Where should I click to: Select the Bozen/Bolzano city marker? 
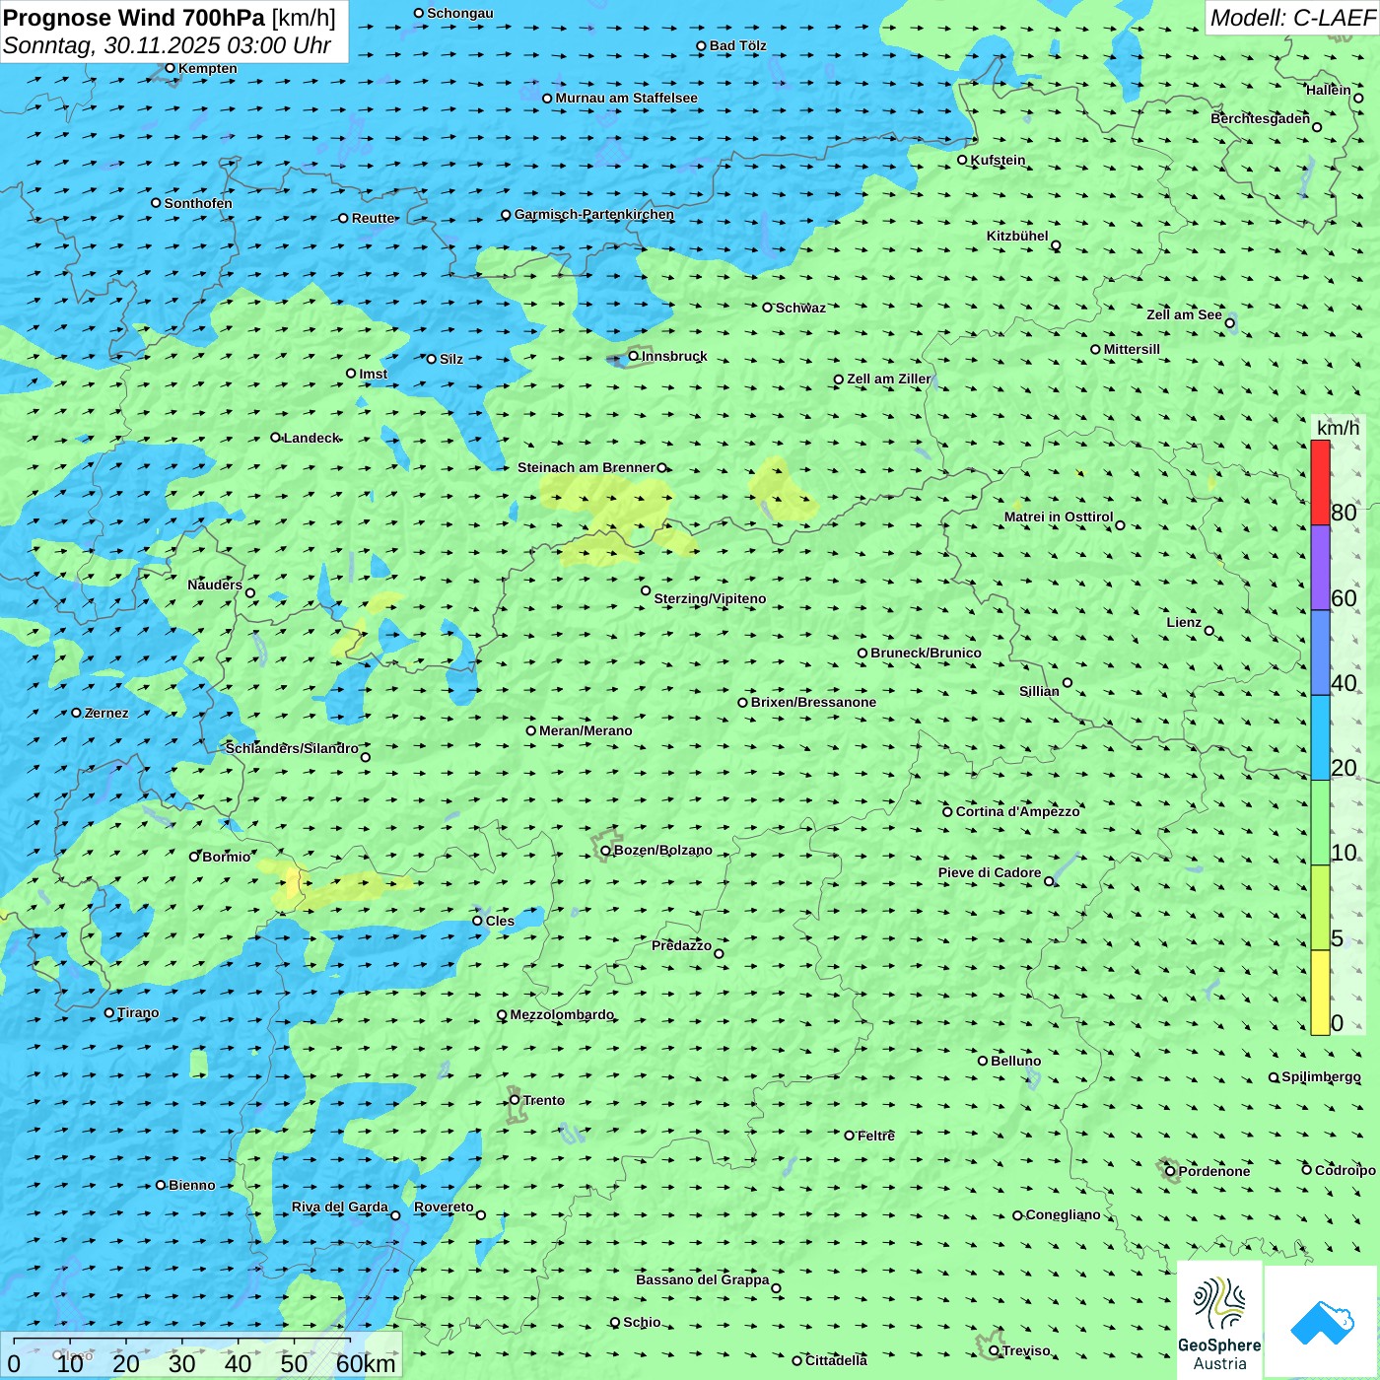pos(605,851)
